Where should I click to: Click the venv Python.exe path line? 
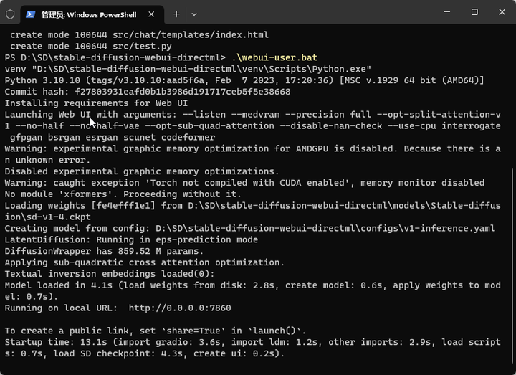[x=188, y=69]
